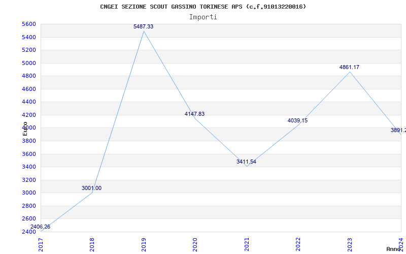Click the Anno x-axis label
The image size is (406, 254).
coord(393,249)
